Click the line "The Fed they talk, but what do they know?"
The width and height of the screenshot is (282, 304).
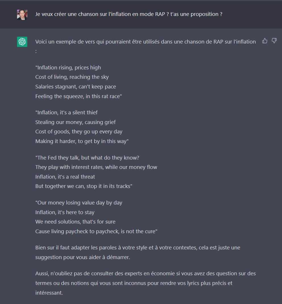coord(87,158)
